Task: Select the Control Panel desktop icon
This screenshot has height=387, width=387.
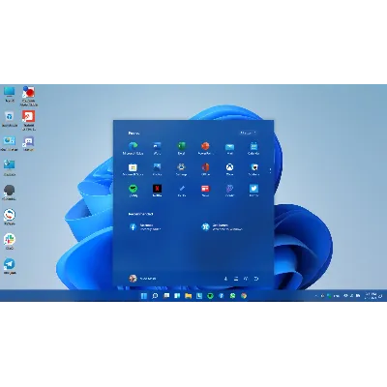Action: click(x=9, y=143)
